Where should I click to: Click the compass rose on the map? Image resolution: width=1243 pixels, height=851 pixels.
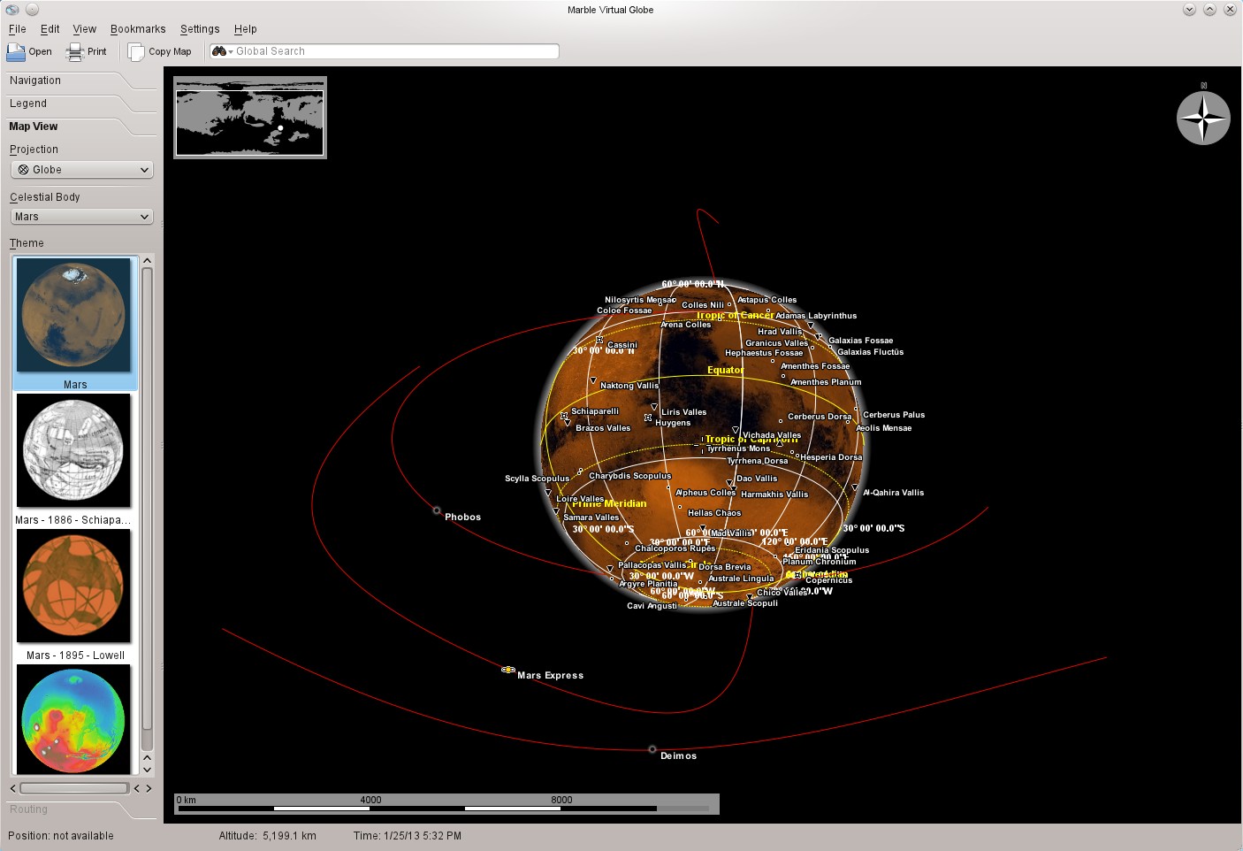coord(1203,118)
